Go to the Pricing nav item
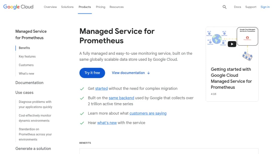 click(x=100, y=7)
